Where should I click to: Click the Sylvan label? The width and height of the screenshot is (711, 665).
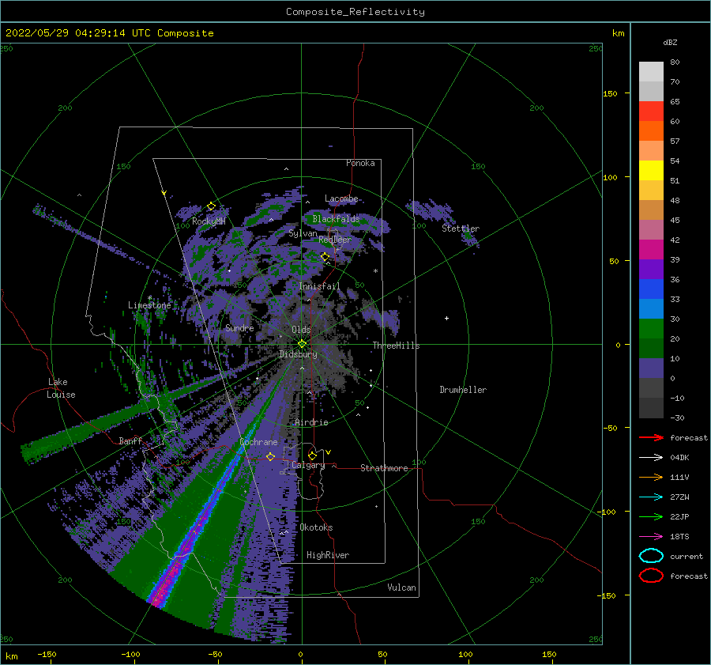pos(303,233)
